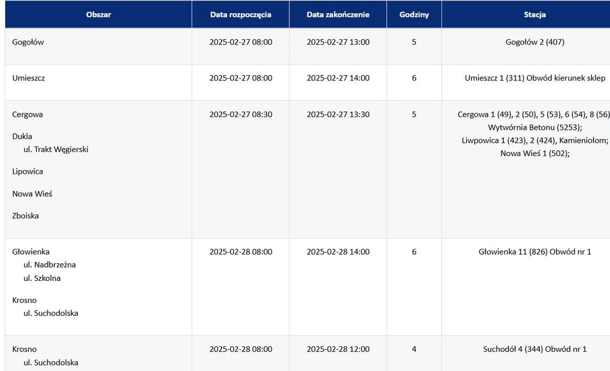Click Głowienka 11 (826) Obwód nr 1
Screen dimensions: 610x371
click(x=535, y=251)
